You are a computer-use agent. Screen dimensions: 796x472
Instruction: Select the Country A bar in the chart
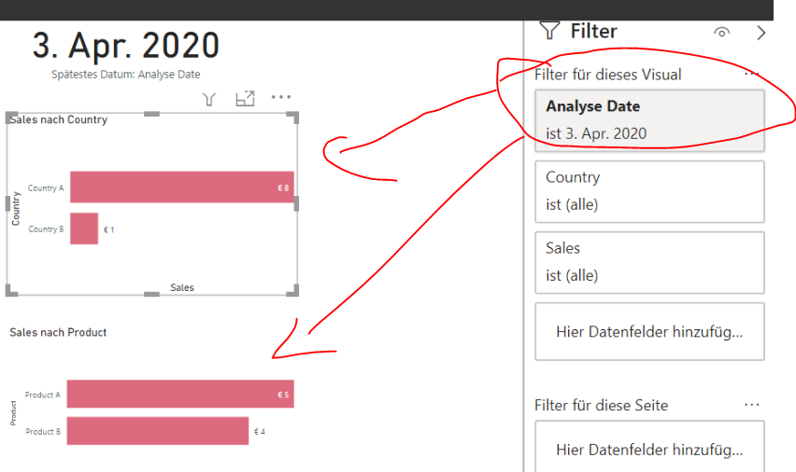(182, 187)
